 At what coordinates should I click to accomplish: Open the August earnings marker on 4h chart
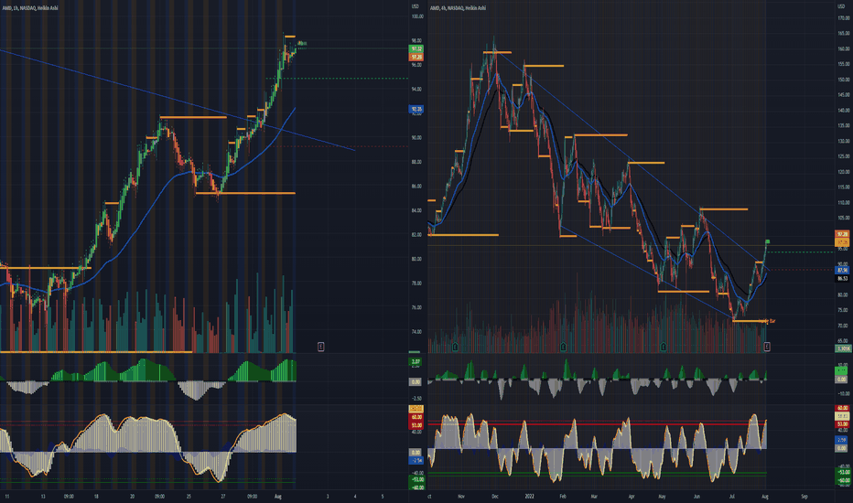pyautogui.click(x=766, y=347)
